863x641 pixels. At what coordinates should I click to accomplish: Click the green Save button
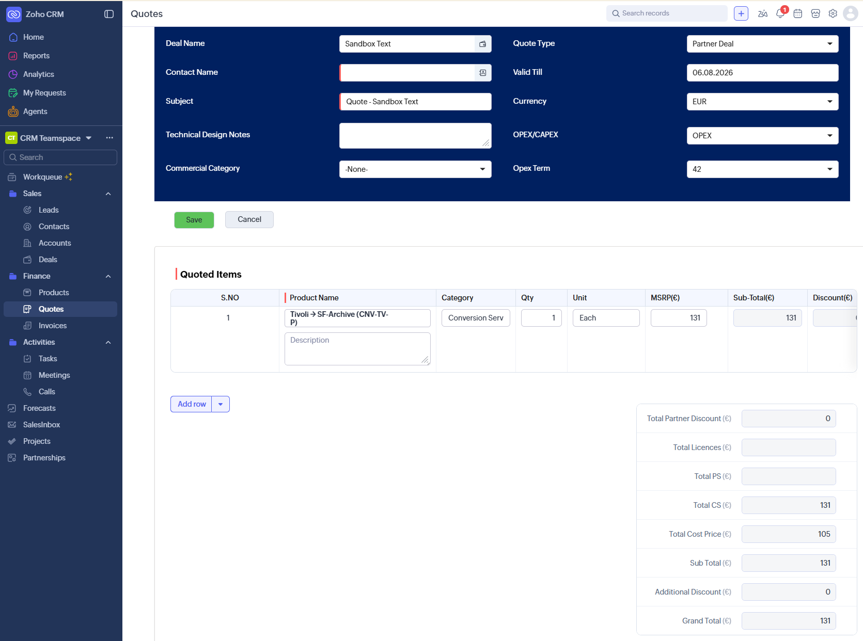pos(194,220)
